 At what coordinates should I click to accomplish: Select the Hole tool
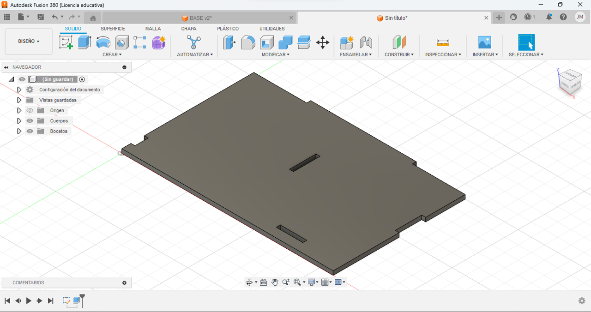[x=121, y=42]
